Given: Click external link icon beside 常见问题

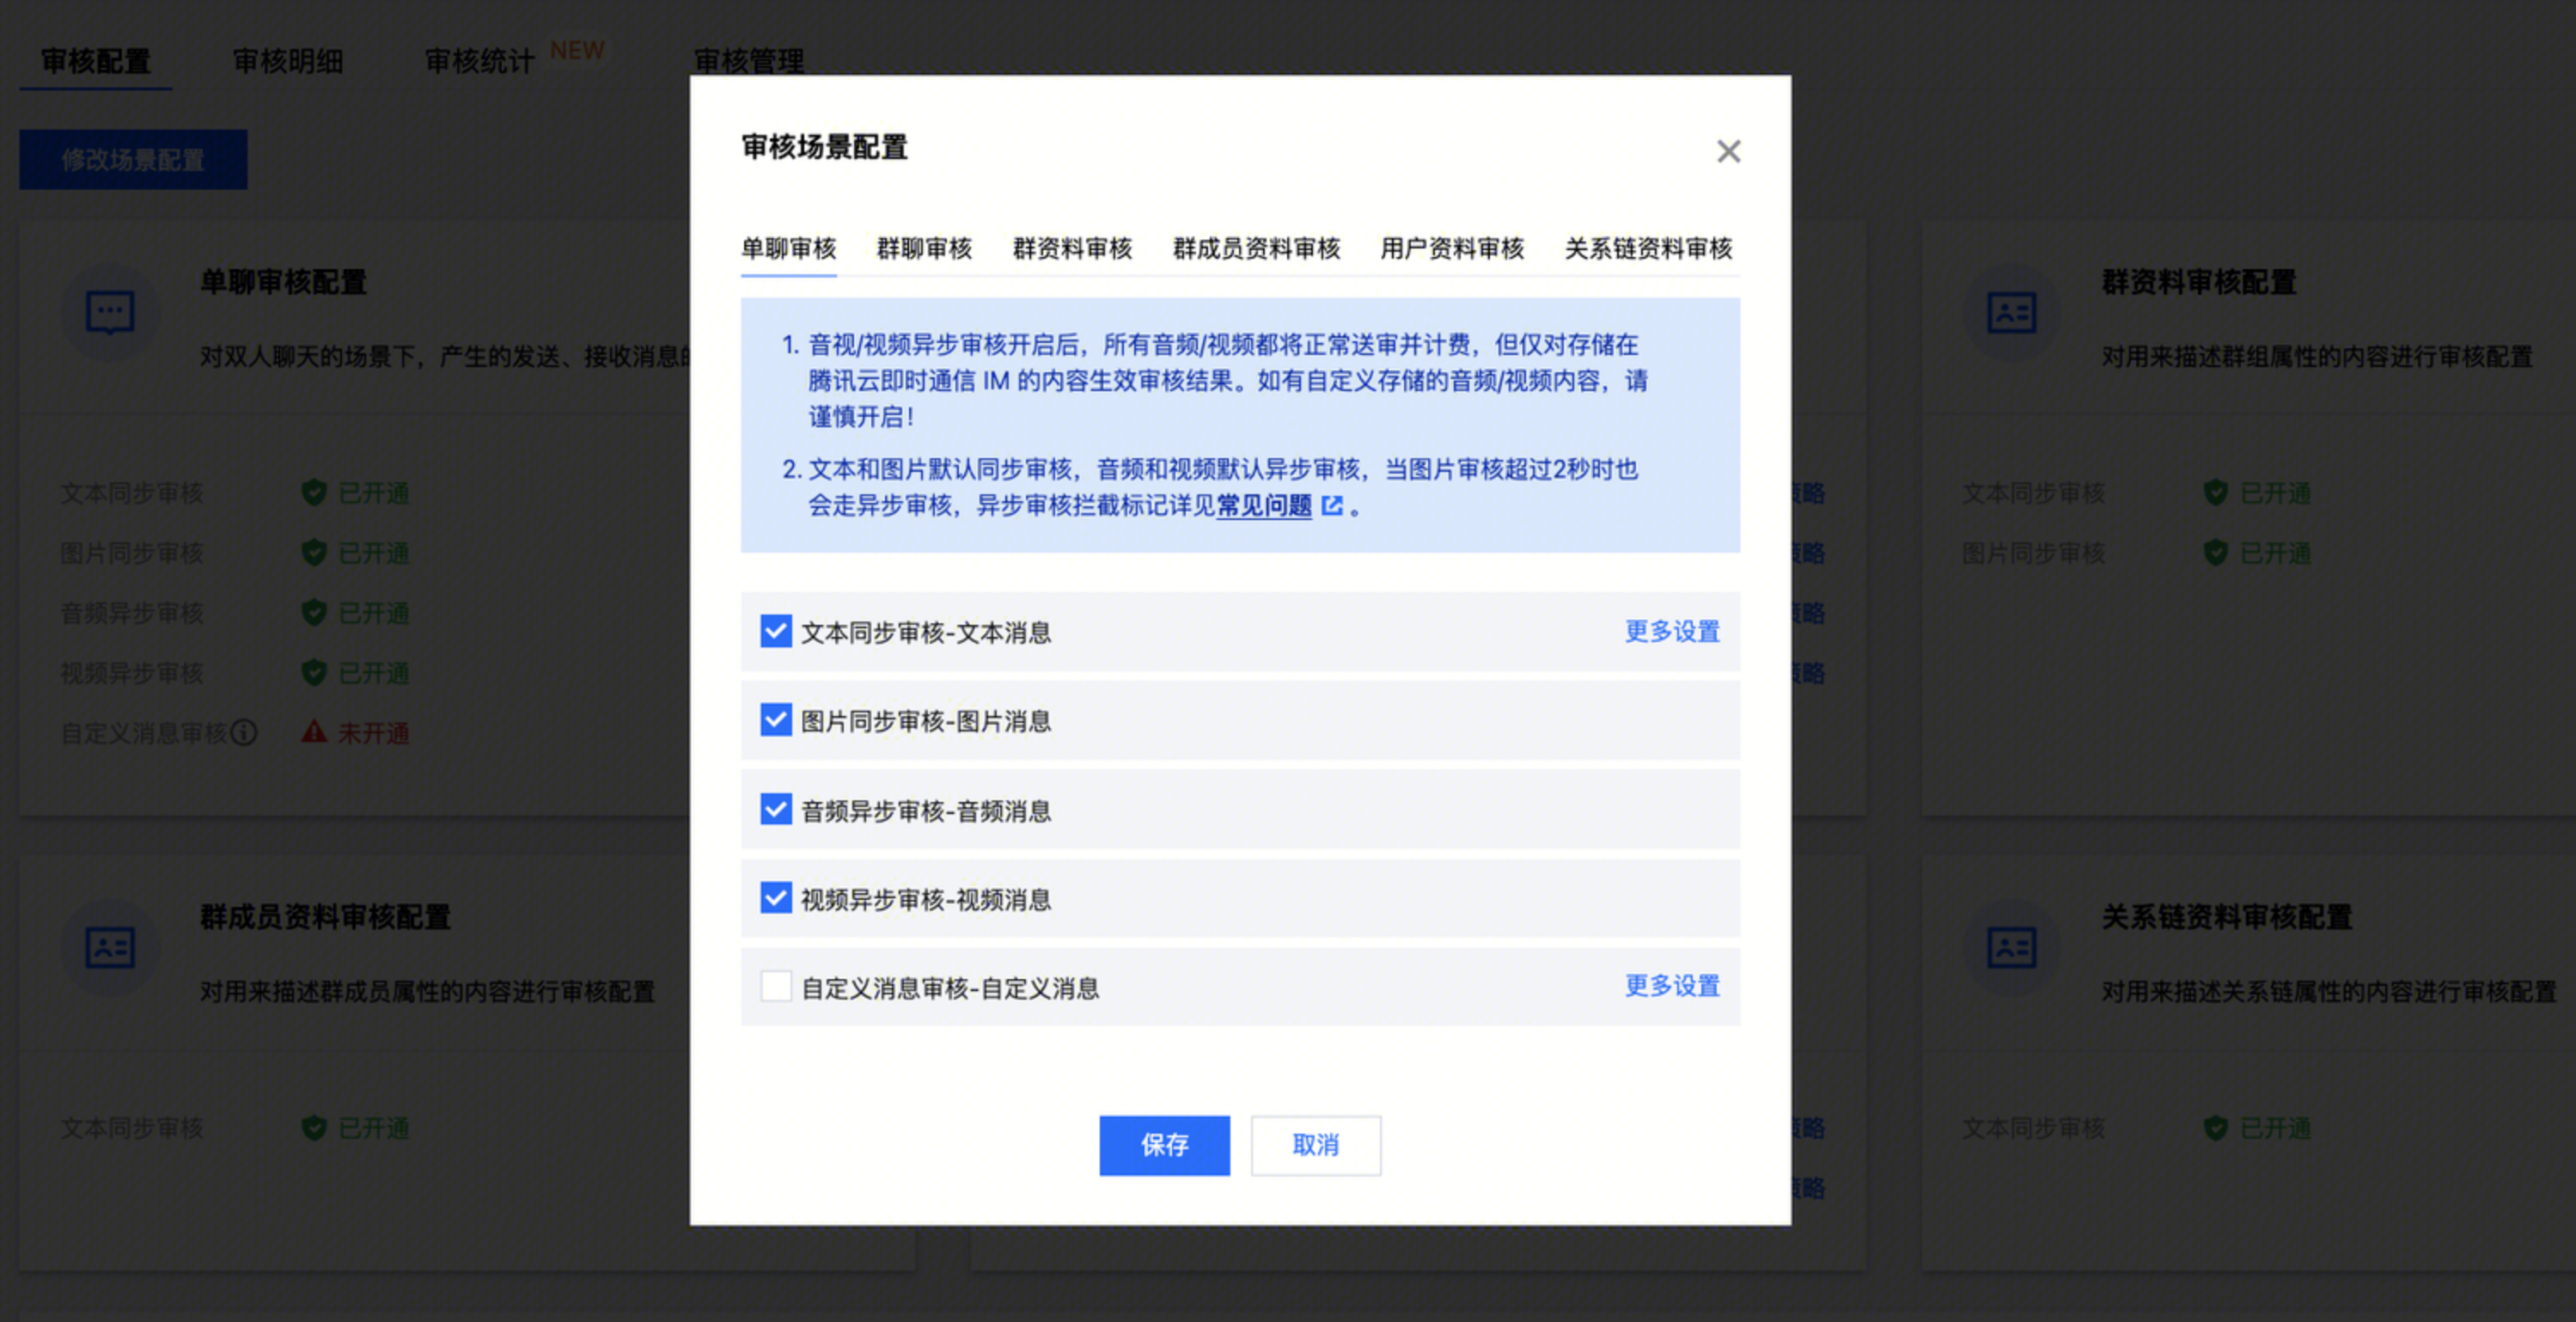Looking at the screenshot, I should point(1332,506).
